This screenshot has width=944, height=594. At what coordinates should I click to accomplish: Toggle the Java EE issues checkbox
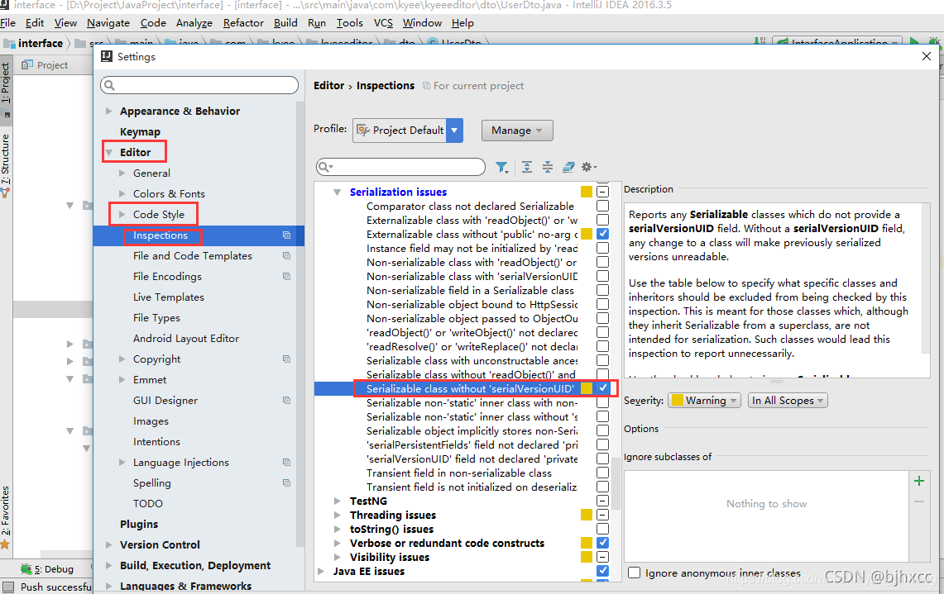(x=602, y=571)
